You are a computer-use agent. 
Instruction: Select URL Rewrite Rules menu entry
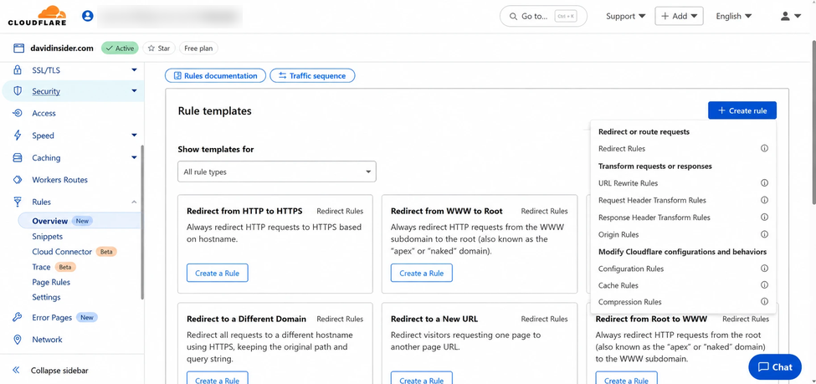[x=628, y=183]
